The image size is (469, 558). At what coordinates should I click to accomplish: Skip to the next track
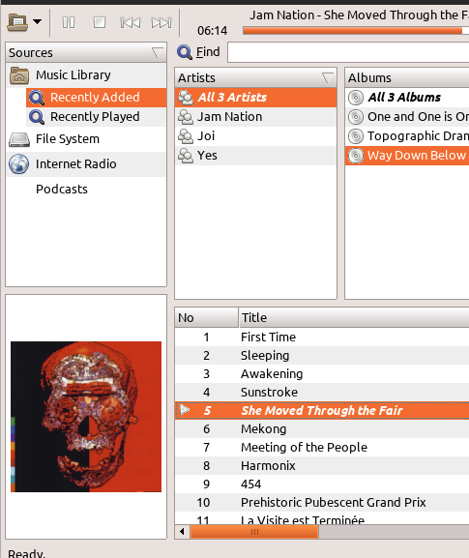(161, 23)
